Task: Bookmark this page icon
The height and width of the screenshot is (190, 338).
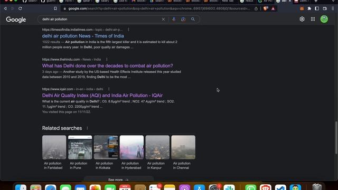Action: (x=55, y=8)
